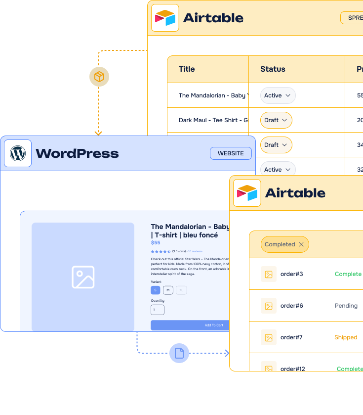Image resolution: width=363 pixels, height=415 pixels.
Task: Click the image icon beside order#6
Action: [269, 306]
